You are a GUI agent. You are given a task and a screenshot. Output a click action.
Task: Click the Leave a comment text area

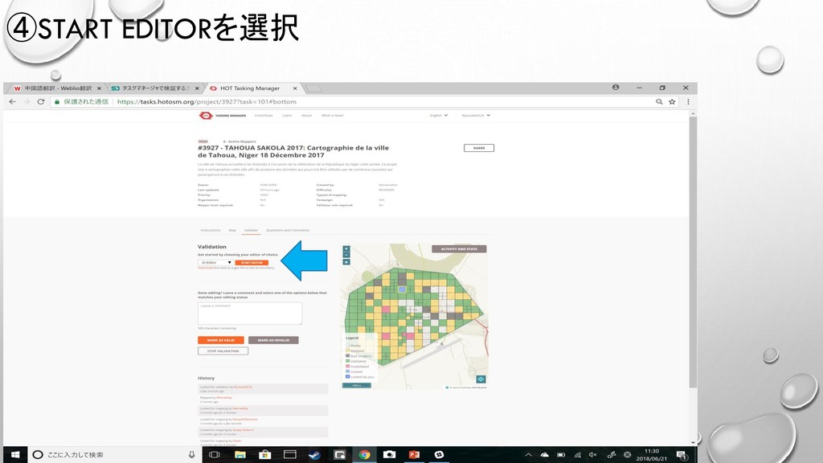coord(250,313)
